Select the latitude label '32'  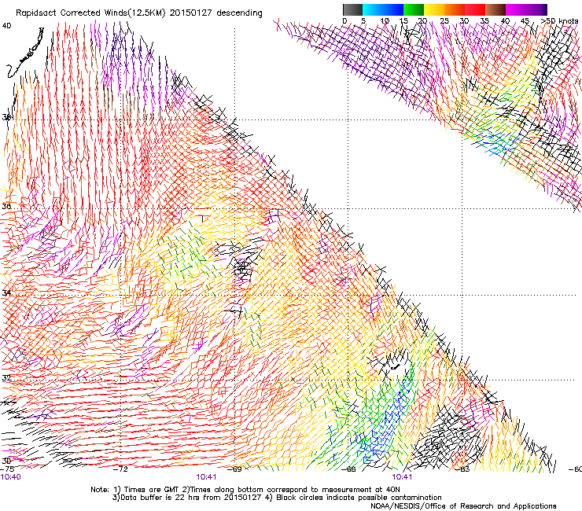point(6,378)
